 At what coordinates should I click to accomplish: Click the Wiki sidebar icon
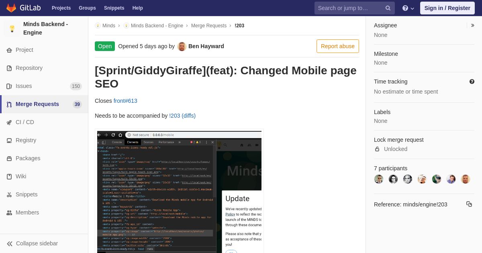tap(9, 177)
